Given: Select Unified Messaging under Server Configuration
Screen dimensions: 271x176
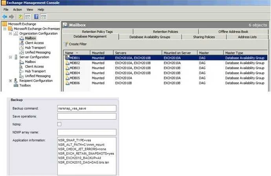Looking at the screenshot, I should [x=38, y=76].
